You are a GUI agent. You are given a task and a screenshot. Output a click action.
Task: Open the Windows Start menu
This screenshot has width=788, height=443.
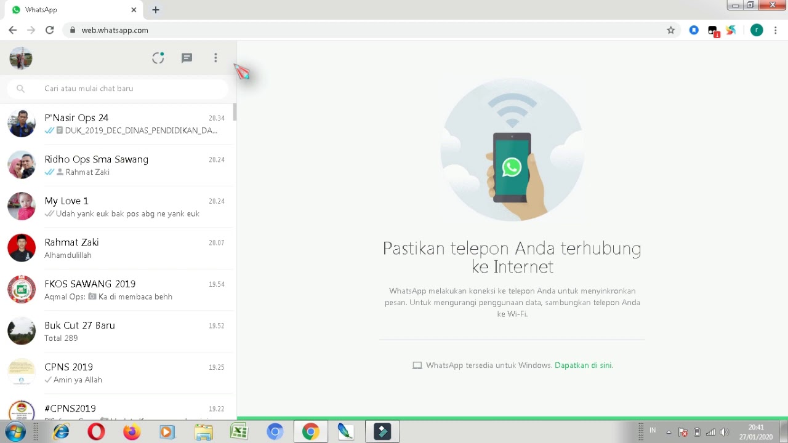(x=15, y=432)
